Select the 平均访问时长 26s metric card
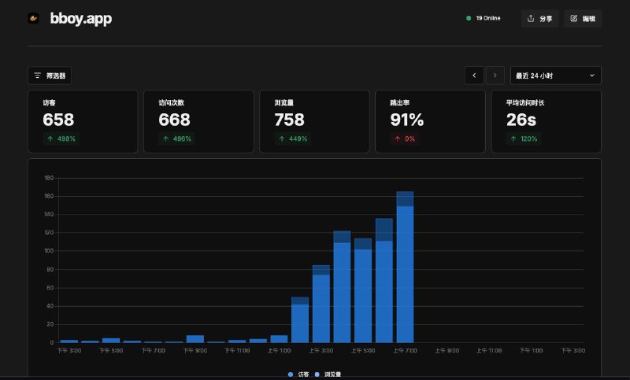 [546, 120]
